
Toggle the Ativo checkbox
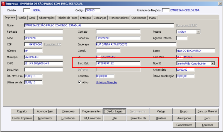[x=79, y=82]
